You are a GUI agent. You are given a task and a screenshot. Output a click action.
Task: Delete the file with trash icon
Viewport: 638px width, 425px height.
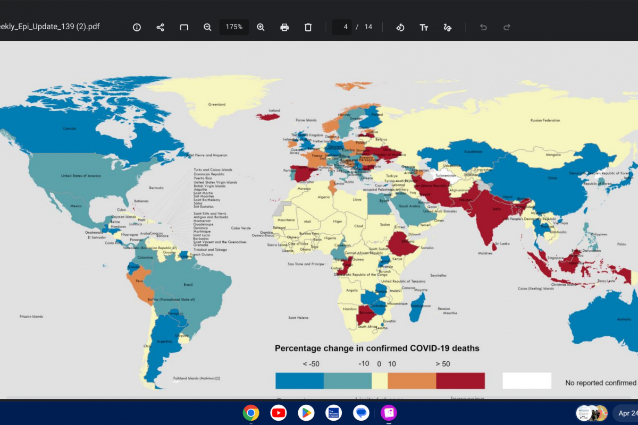[308, 27]
